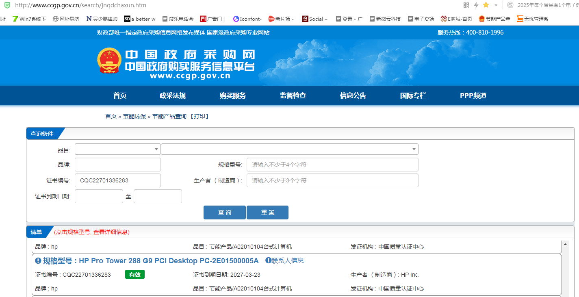
Task: Click the 服务热线:400-810-1996 hotline text
Action: (471, 33)
